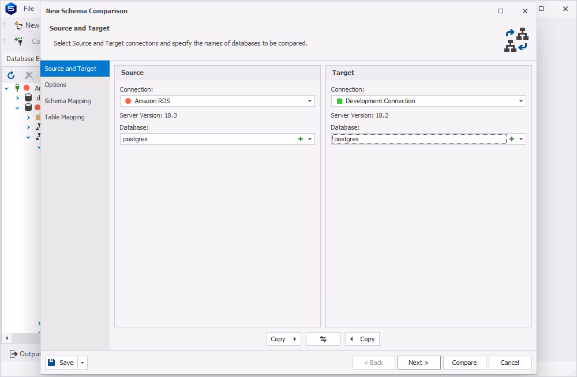Open the File menu

(29, 9)
